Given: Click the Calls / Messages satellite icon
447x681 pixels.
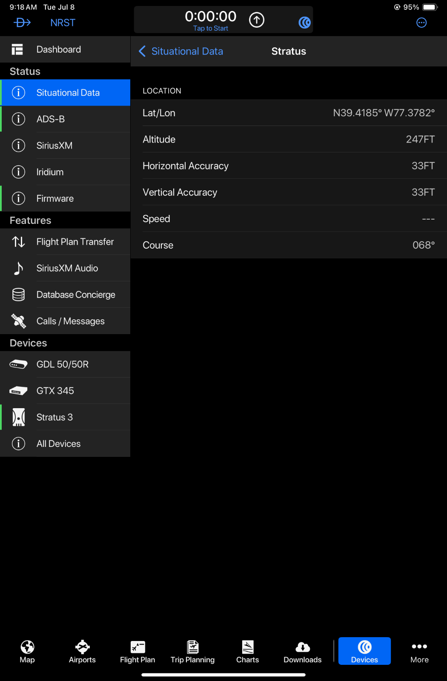Looking at the screenshot, I should click(18, 321).
